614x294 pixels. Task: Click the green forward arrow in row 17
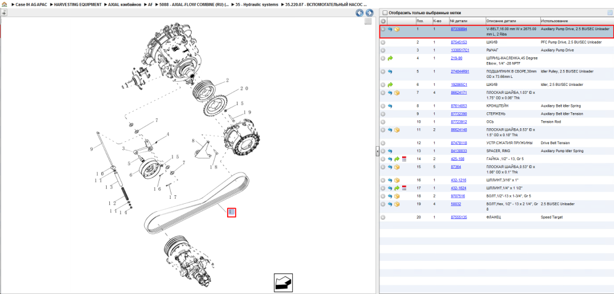[x=397, y=188]
